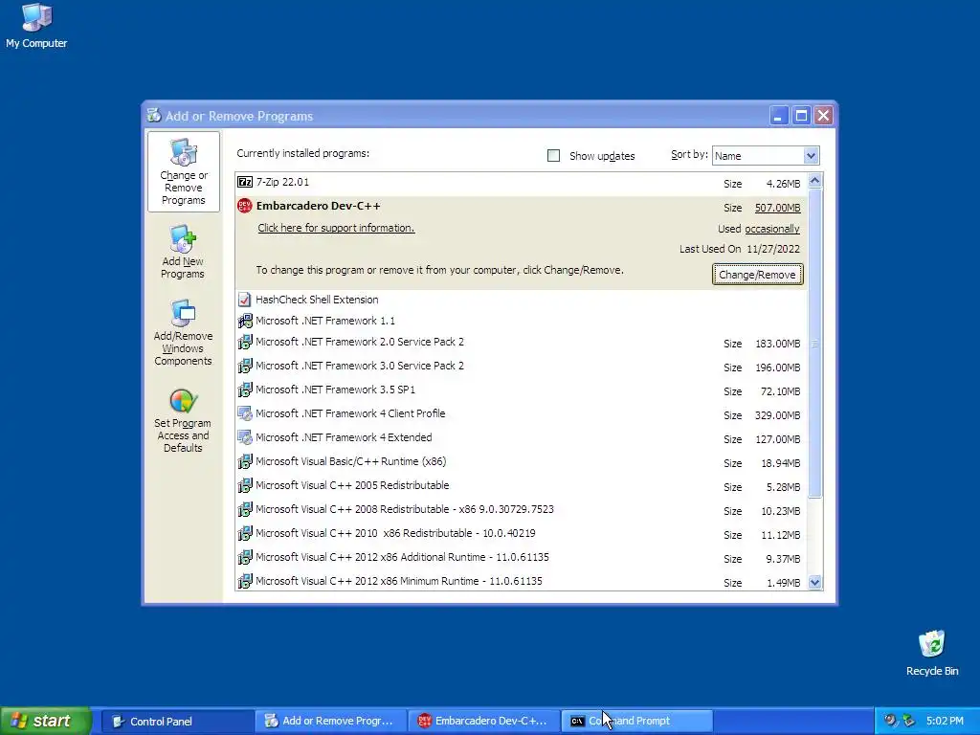
Task: Click the programs list scrollbar thumb
Action: 815,344
